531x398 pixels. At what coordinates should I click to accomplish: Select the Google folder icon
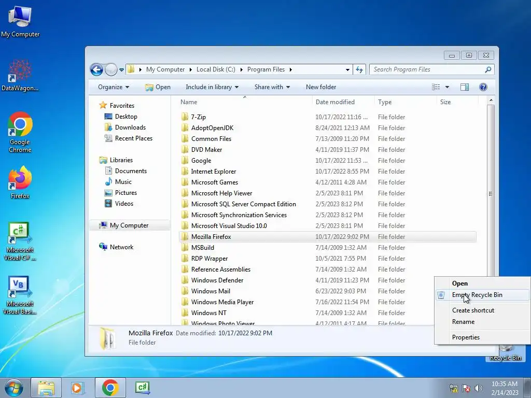(x=185, y=161)
